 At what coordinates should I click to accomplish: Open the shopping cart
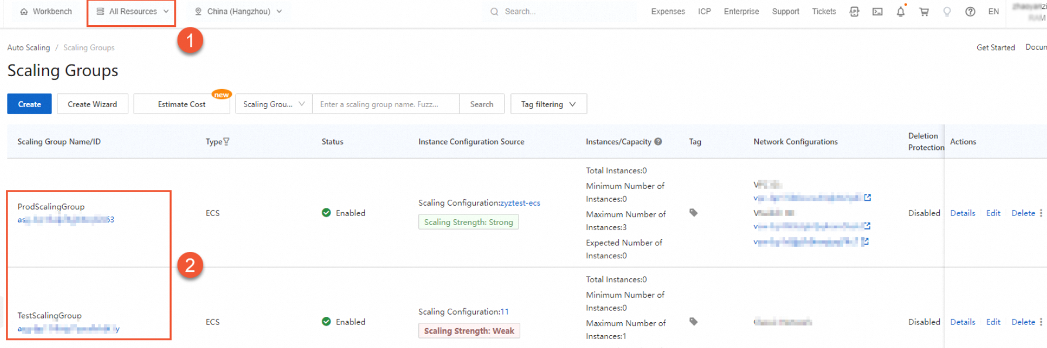pyautogui.click(x=924, y=12)
